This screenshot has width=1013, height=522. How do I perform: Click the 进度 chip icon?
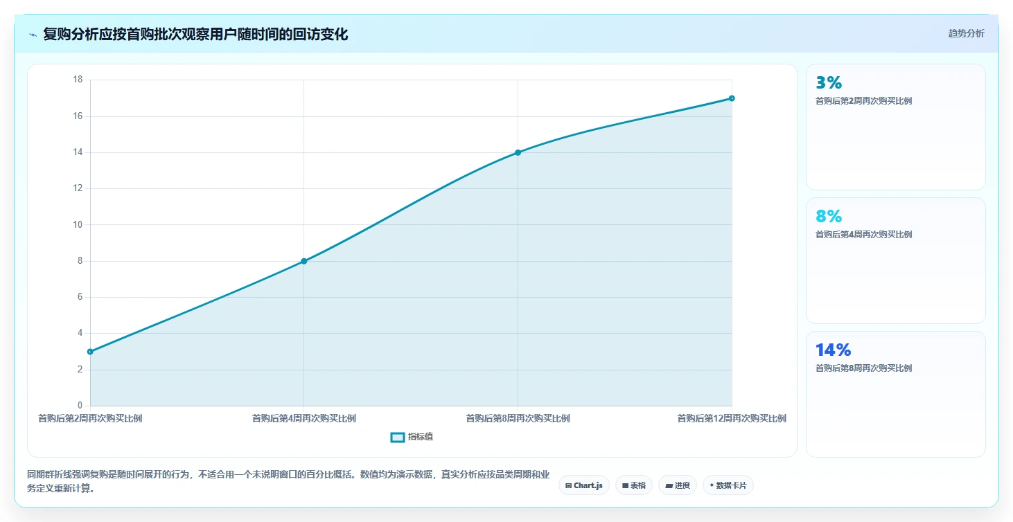tap(669, 486)
